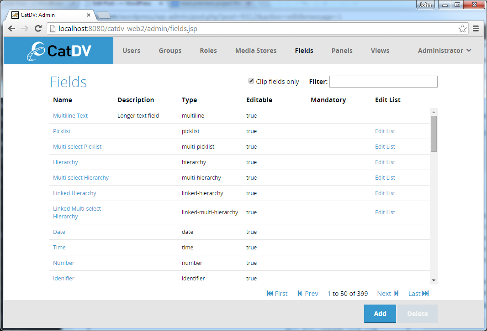Image resolution: width=487 pixels, height=331 pixels.
Task: Click the 'multi-picklist' type cell
Action: 198,147
